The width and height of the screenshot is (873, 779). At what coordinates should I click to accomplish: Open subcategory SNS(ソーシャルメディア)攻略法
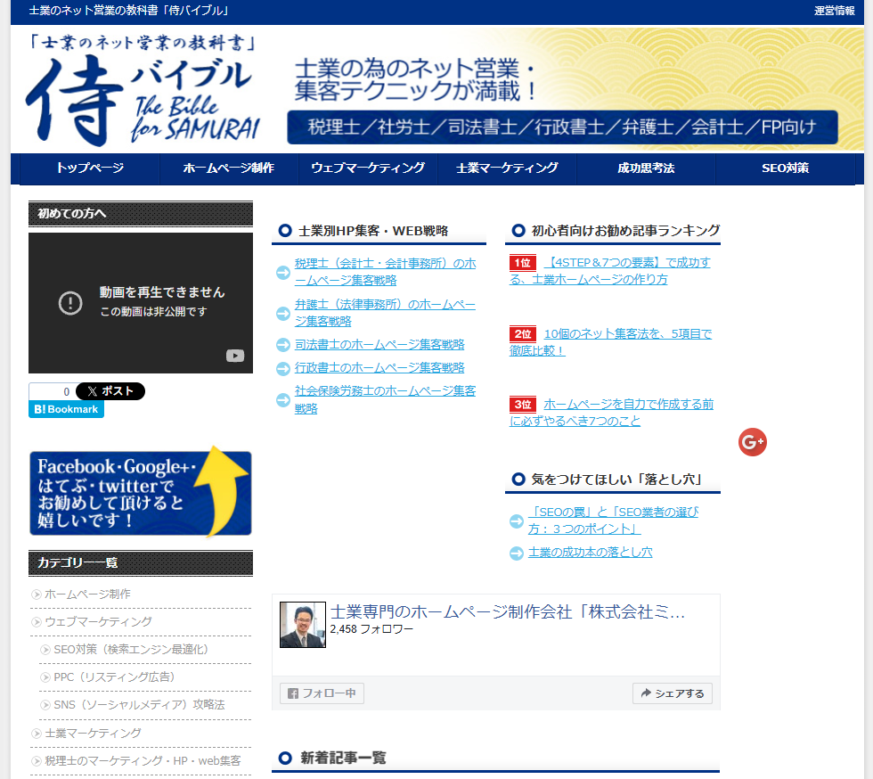[139, 705]
